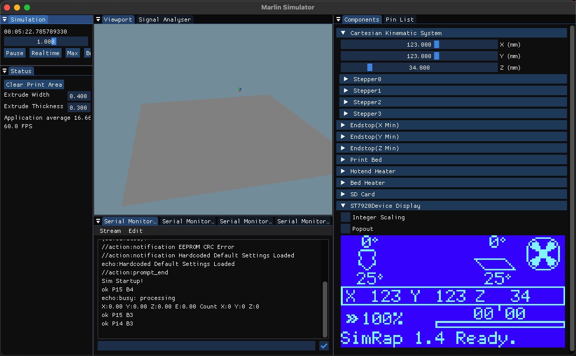Toggle the Popout checkbox
This screenshot has height=356, width=576.
345,229
